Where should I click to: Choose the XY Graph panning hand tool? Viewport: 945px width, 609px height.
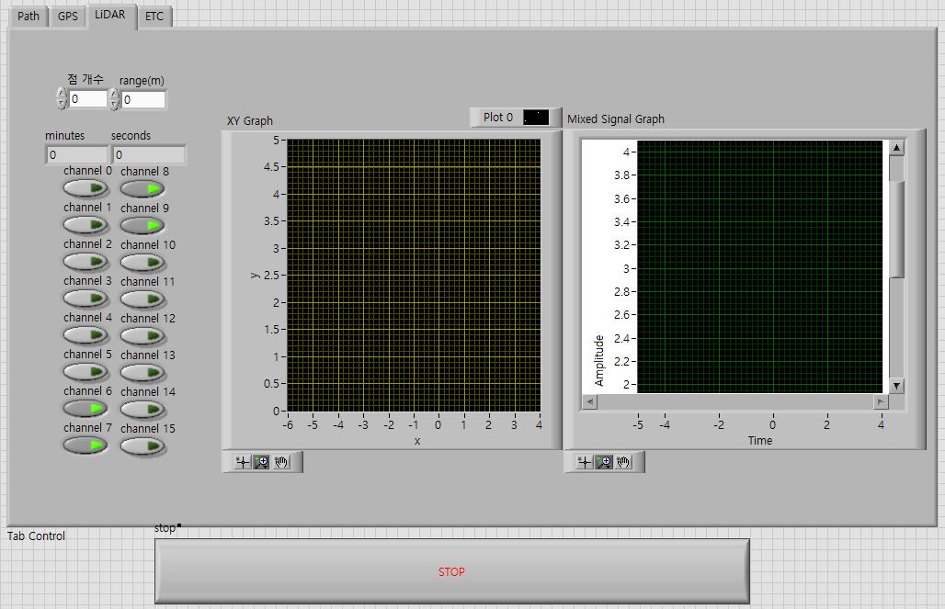[281, 462]
